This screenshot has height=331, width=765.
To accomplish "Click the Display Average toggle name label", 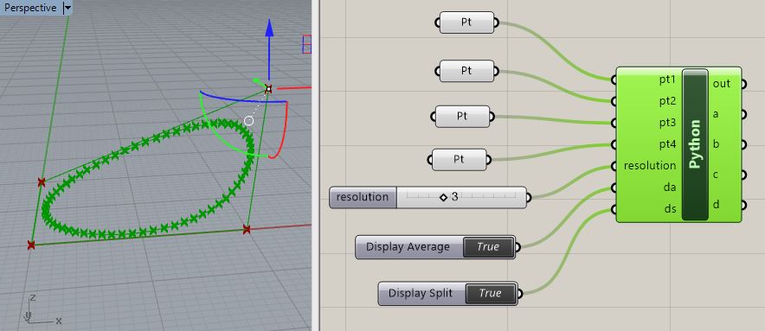I will (408, 246).
